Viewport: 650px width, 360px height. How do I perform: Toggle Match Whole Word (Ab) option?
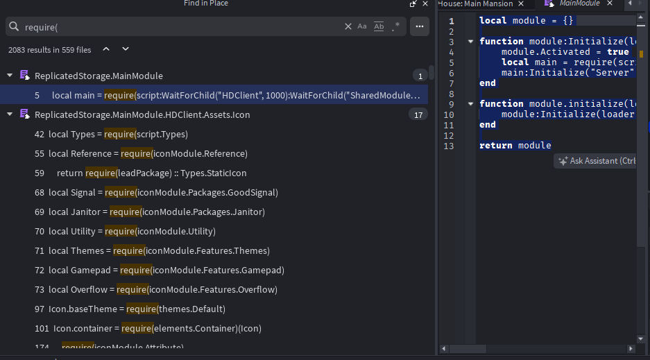379,26
